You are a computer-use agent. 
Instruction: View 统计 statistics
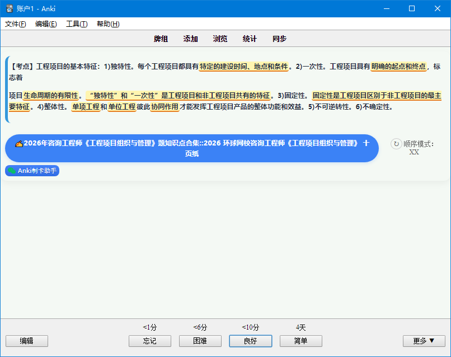250,39
